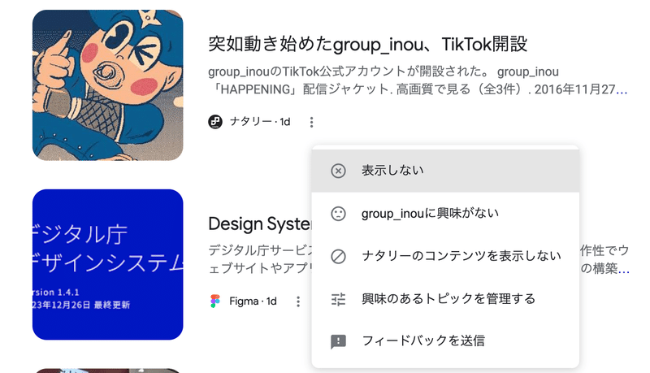Open the three-dot menu beside Figma

(x=298, y=301)
